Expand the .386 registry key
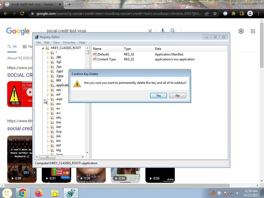The height and width of the screenshot is (198, 264). coord(48,57)
